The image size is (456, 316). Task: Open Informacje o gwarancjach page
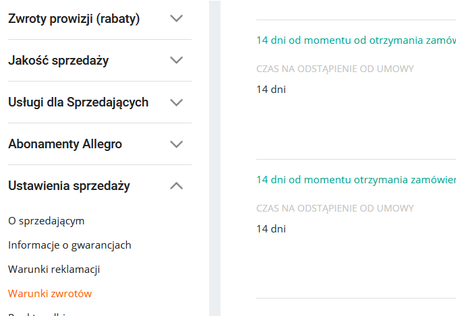pos(69,245)
